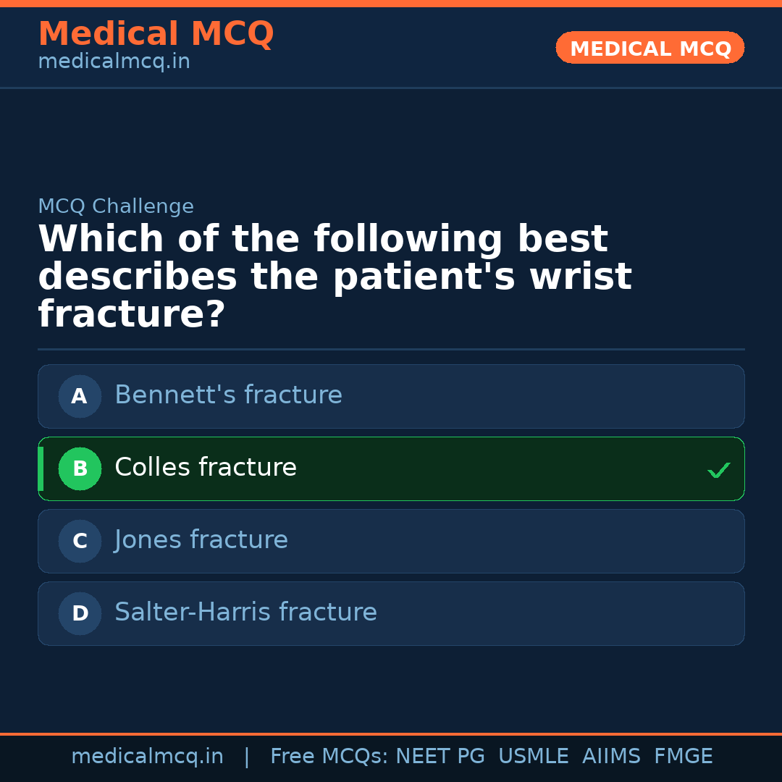
Task: Open the NEET PG section in footer
Action: coord(440,756)
